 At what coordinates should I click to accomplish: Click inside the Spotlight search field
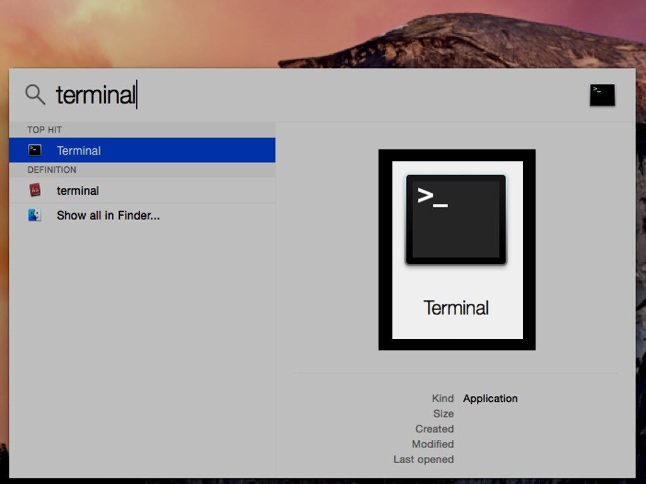[x=189, y=95]
